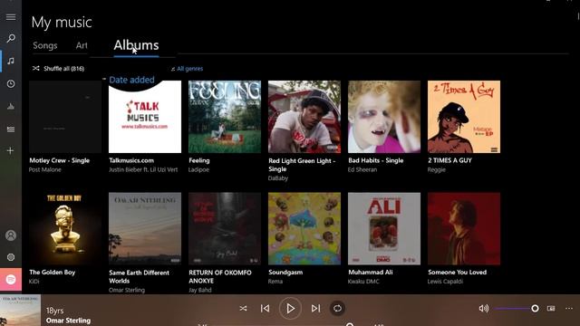Adjust the volume slider
This screenshot has width=580, height=326.
click(517, 308)
